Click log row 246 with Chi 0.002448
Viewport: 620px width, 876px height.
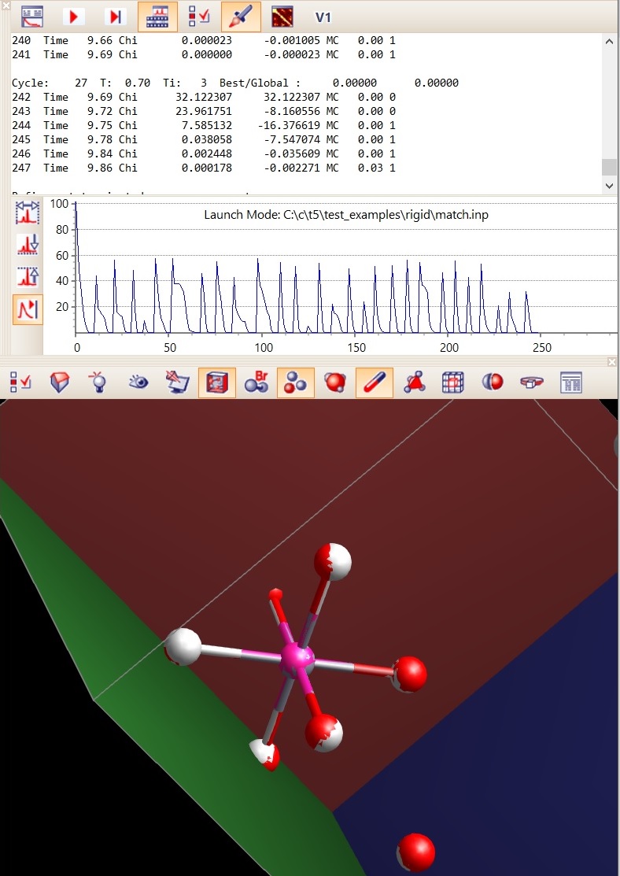coord(204,153)
